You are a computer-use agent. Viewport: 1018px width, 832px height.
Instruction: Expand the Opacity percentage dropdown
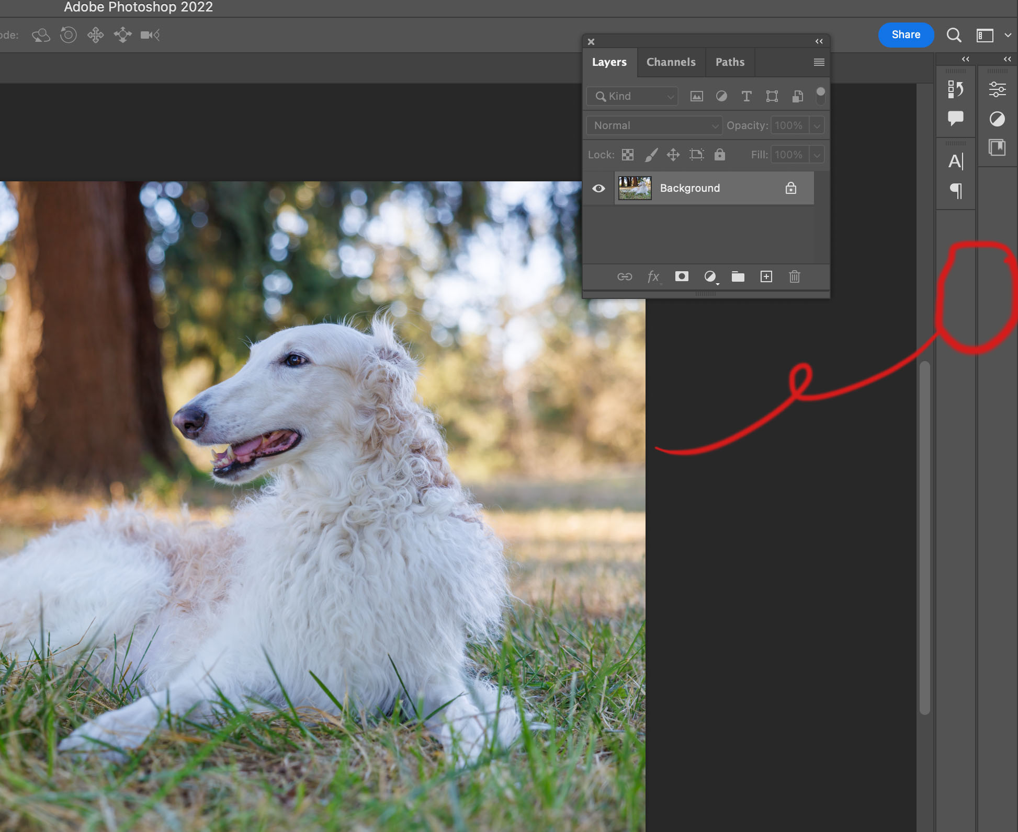(x=817, y=125)
